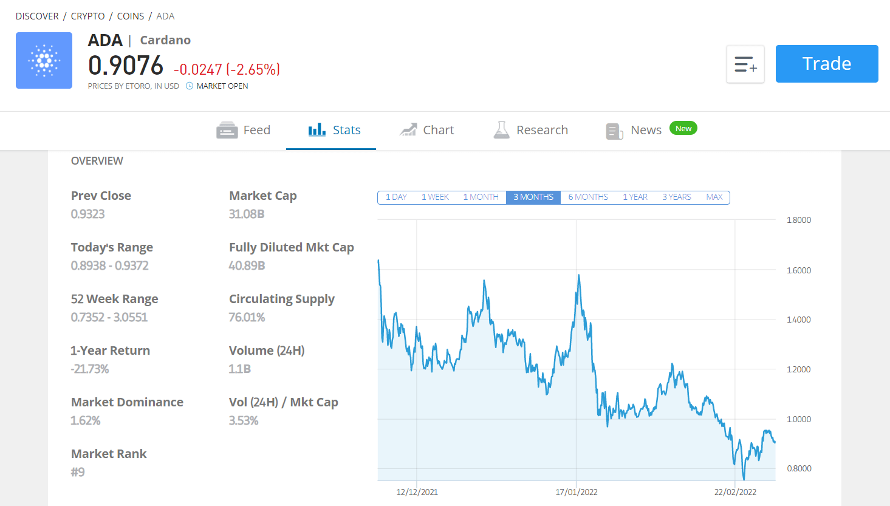Click the Cardano ADA logo icon
The image size is (890, 506).
click(44, 61)
